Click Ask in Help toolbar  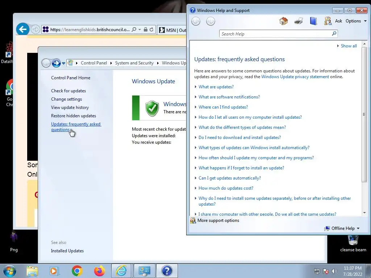click(x=338, y=21)
